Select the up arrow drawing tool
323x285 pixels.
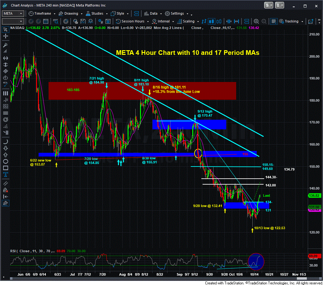tap(5, 155)
